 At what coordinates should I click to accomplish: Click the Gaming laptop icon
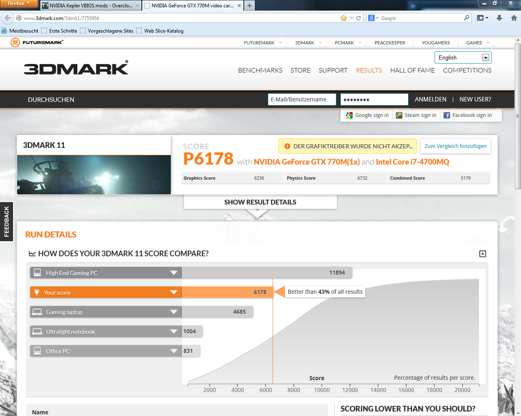[38, 312]
